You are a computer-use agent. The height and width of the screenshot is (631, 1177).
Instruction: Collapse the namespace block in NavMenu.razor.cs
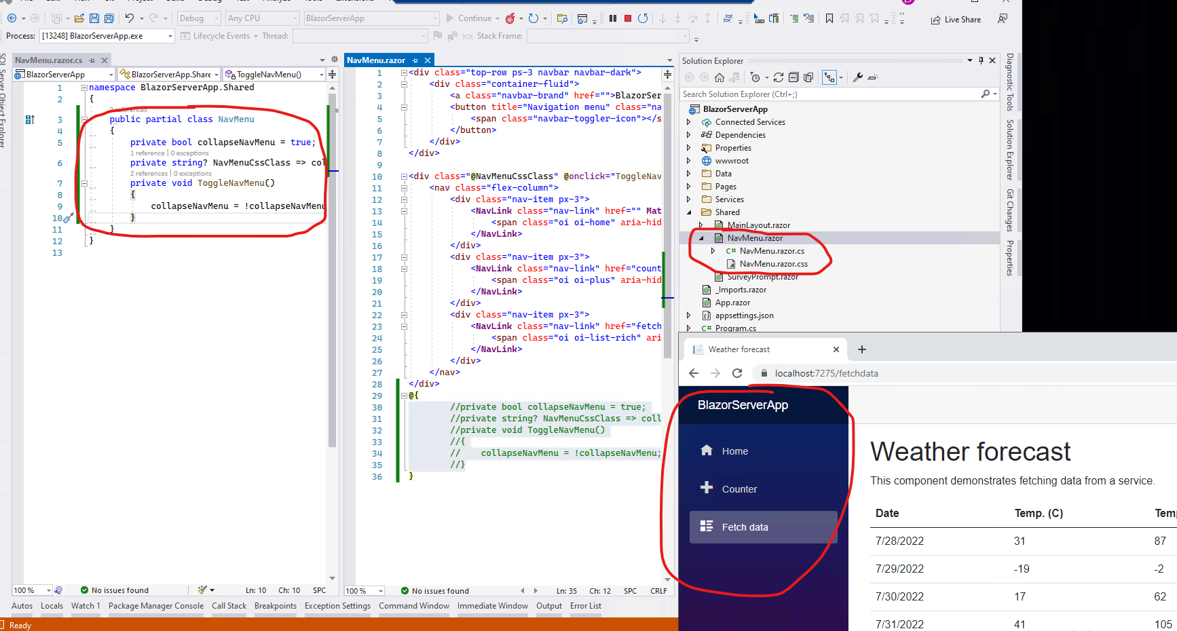click(84, 88)
